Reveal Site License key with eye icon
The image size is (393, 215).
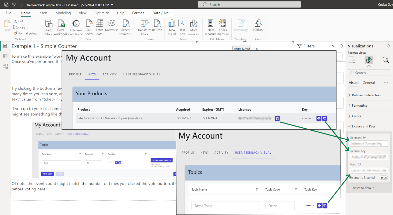(319, 118)
